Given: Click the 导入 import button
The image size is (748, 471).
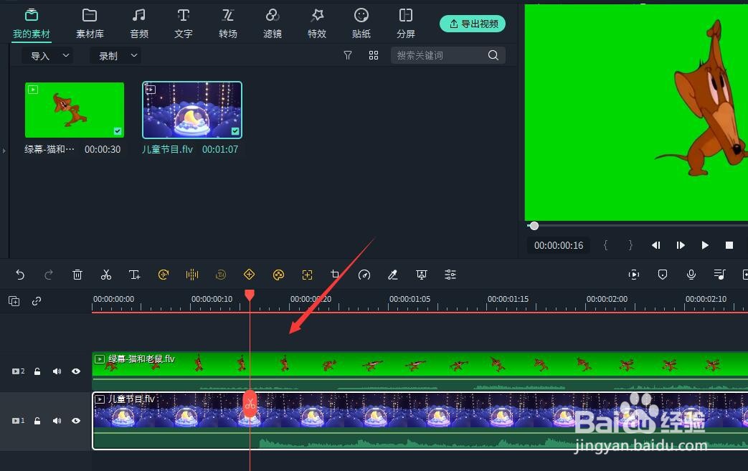Looking at the screenshot, I should pyautogui.click(x=48, y=56).
